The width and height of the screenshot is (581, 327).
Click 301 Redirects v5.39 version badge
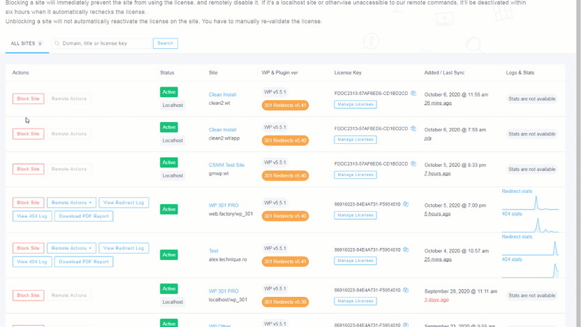285,302
